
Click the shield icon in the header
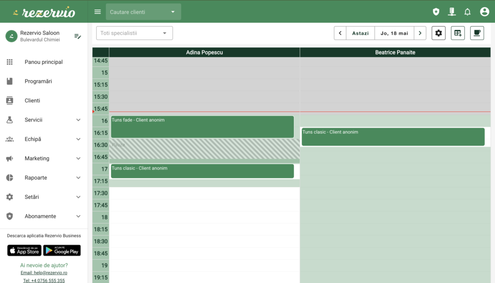click(436, 12)
